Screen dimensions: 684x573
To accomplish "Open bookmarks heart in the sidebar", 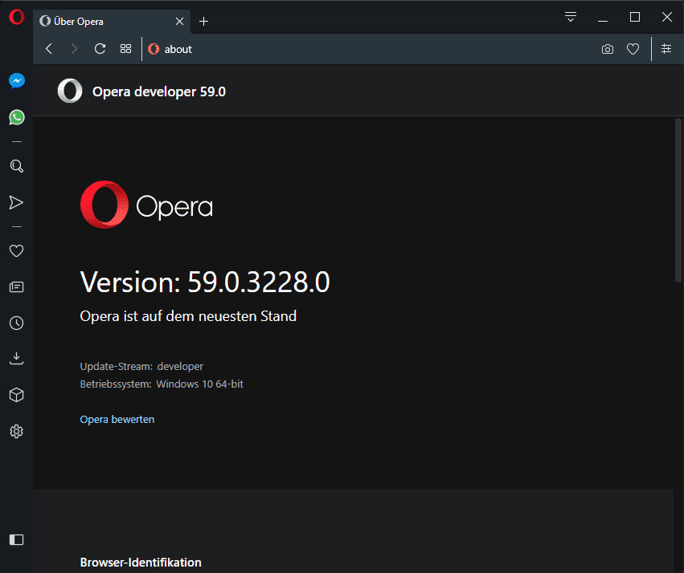I will [17, 251].
